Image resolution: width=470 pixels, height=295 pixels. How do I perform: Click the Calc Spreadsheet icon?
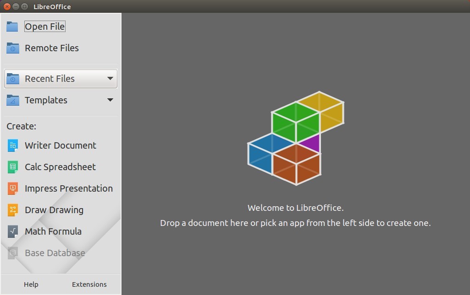(x=12, y=167)
